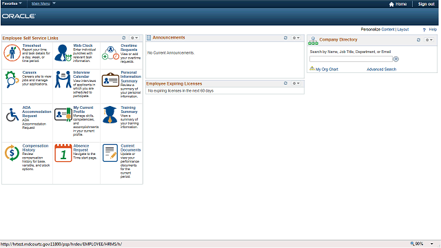Click the Personalize Content link
The height and width of the screenshot is (248, 441).
pyautogui.click(x=388, y=30)
